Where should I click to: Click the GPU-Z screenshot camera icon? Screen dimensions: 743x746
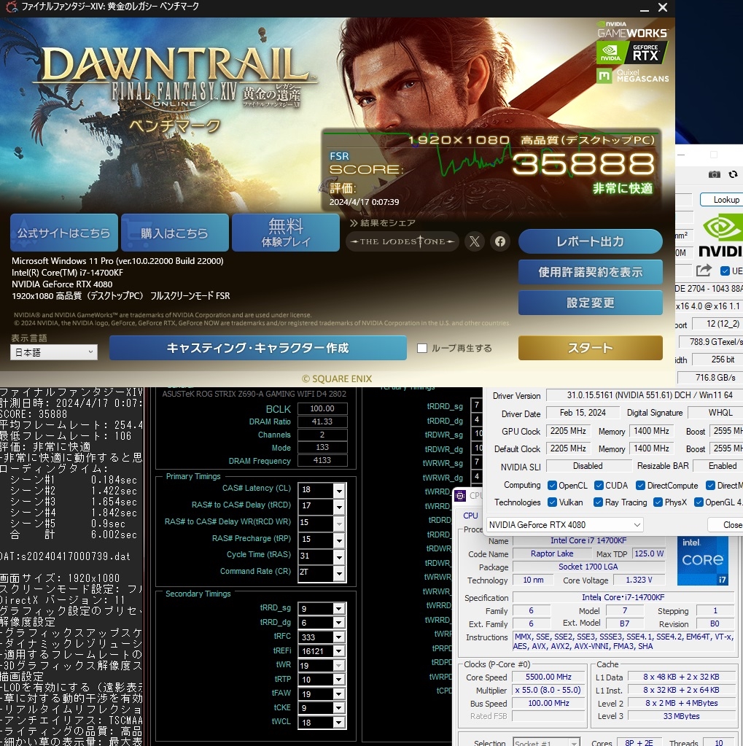pos(714,174)
